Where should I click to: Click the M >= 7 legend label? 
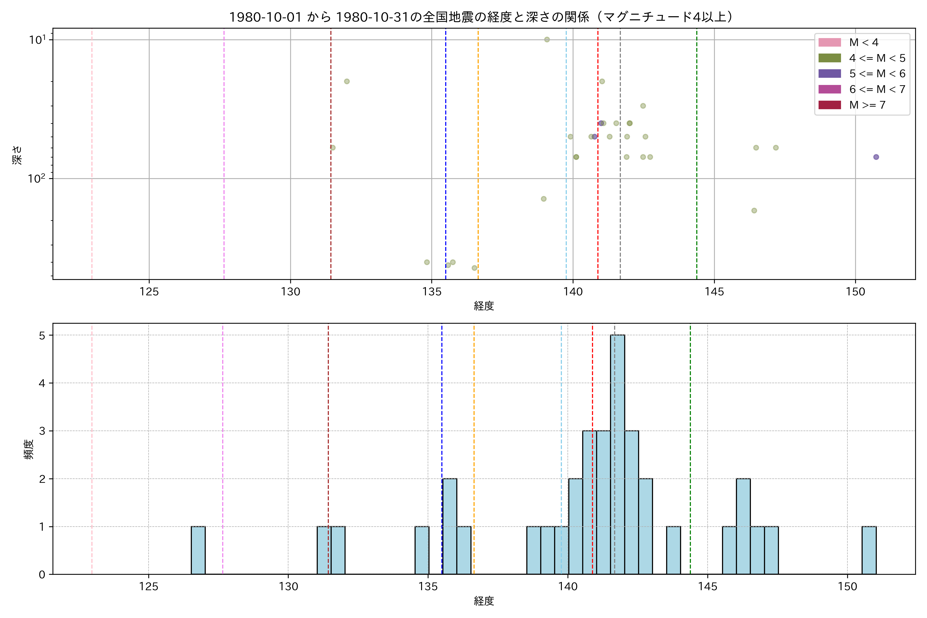pyautogui.click(x=867, y=105)
